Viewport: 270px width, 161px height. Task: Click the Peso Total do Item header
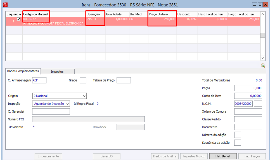tap(211, 14)
